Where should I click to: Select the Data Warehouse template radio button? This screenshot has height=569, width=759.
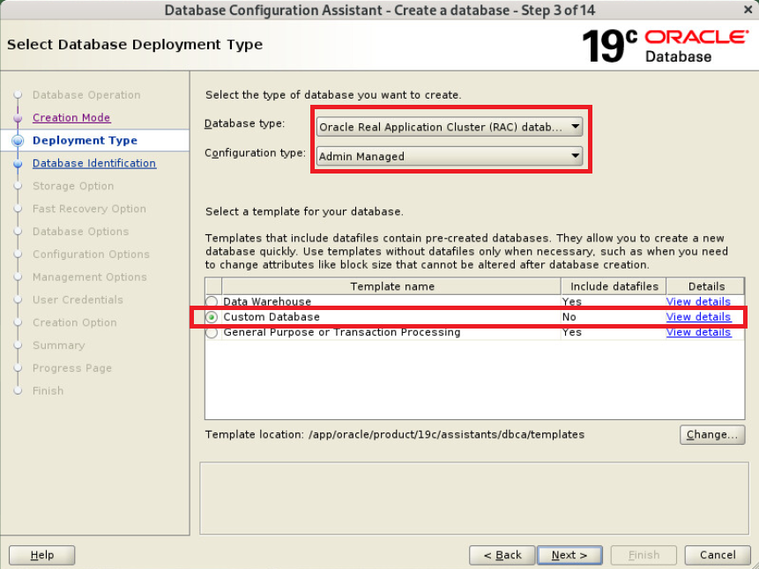[212, 302]
